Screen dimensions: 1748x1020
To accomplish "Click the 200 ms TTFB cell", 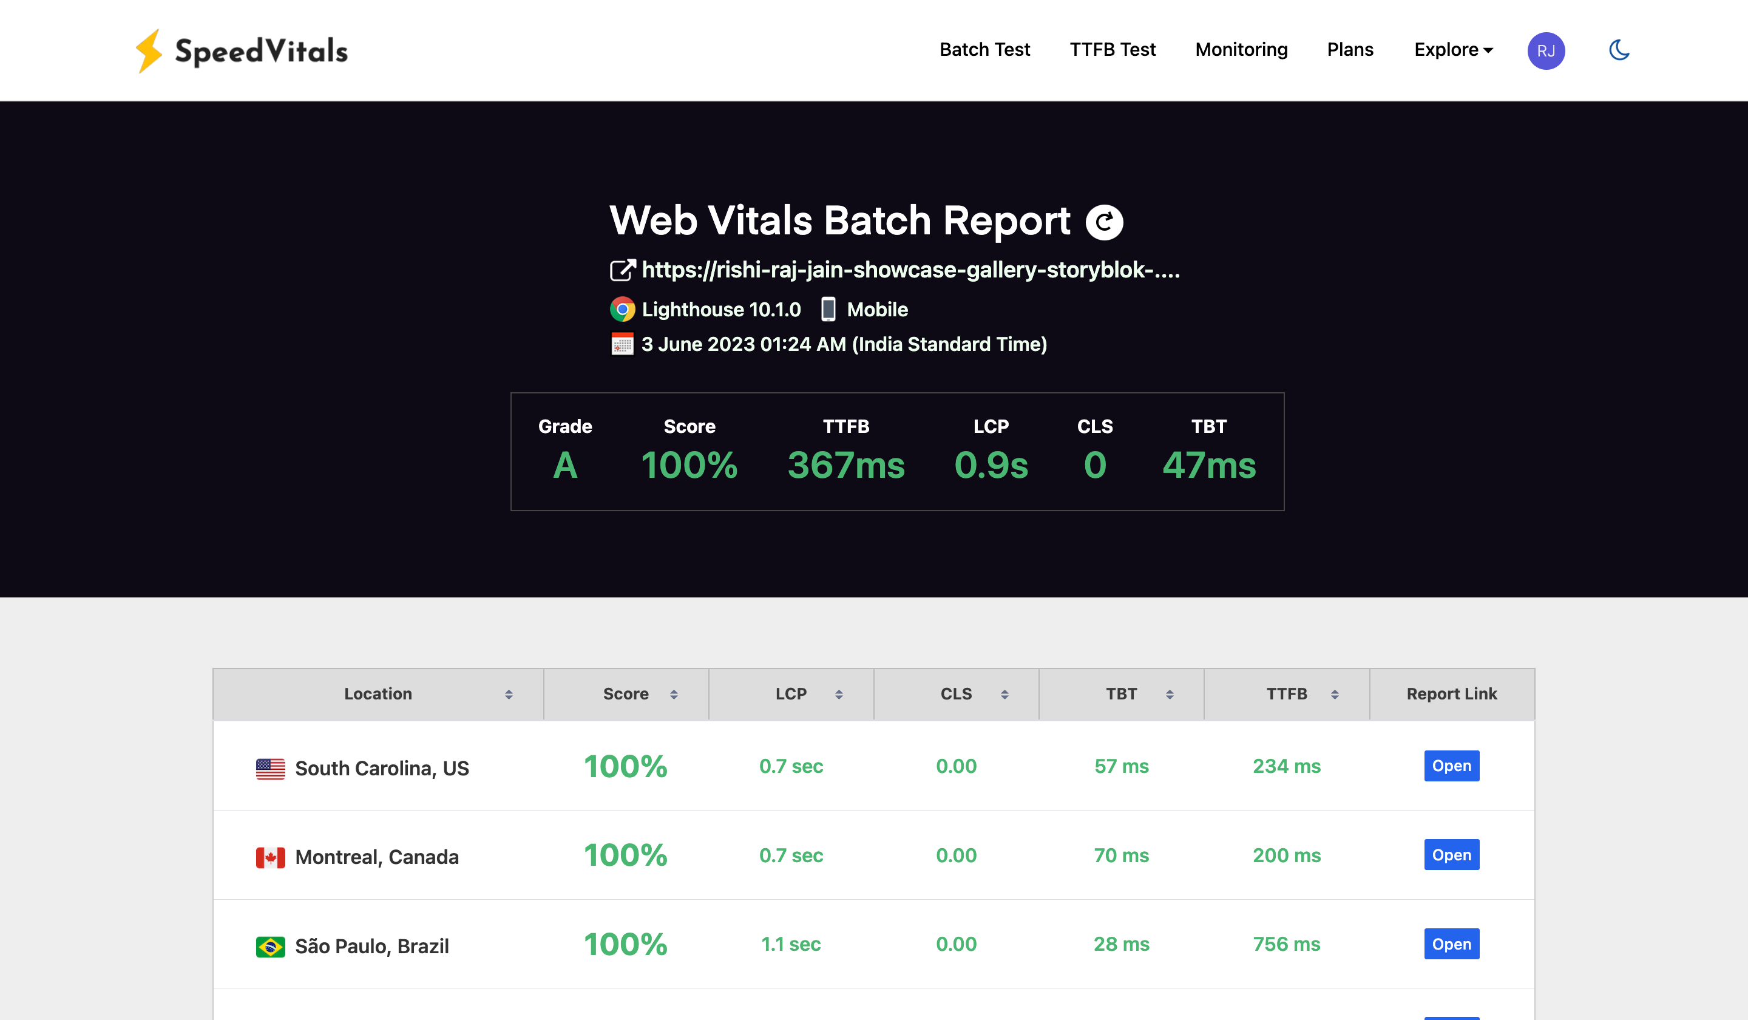I will click(1287, 855).
